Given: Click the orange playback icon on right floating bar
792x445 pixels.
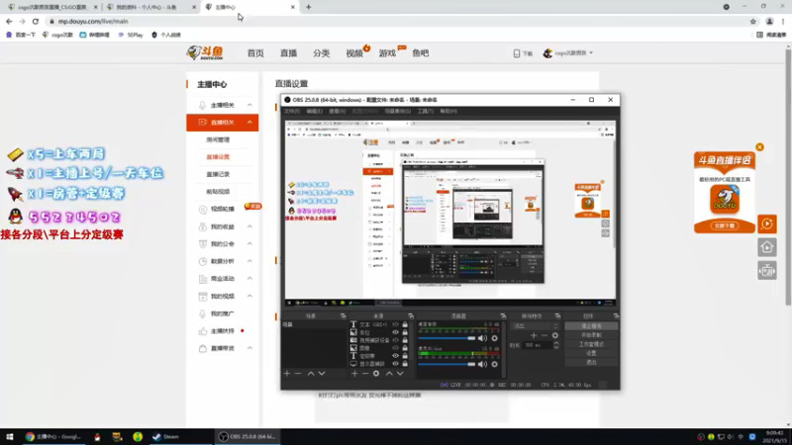Looking at the screenshot, I should point(766,223).
